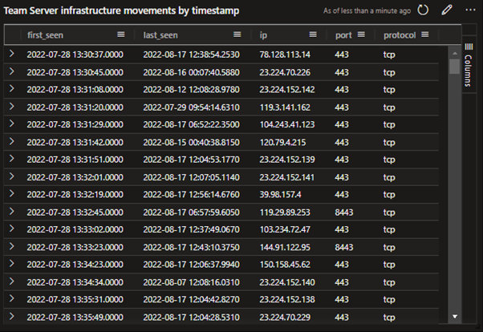Select port 8443 for 119.29.89.253
483x332 pixels.
pos(344,213)
